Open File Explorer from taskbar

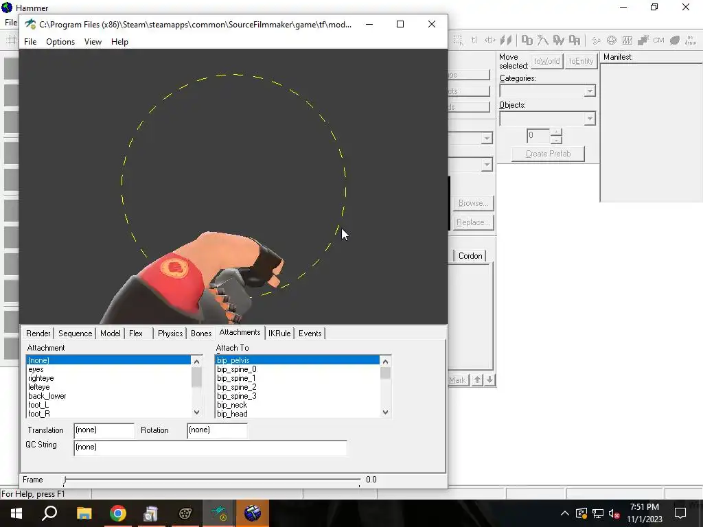pyautogui.click(x=84, y=513)
